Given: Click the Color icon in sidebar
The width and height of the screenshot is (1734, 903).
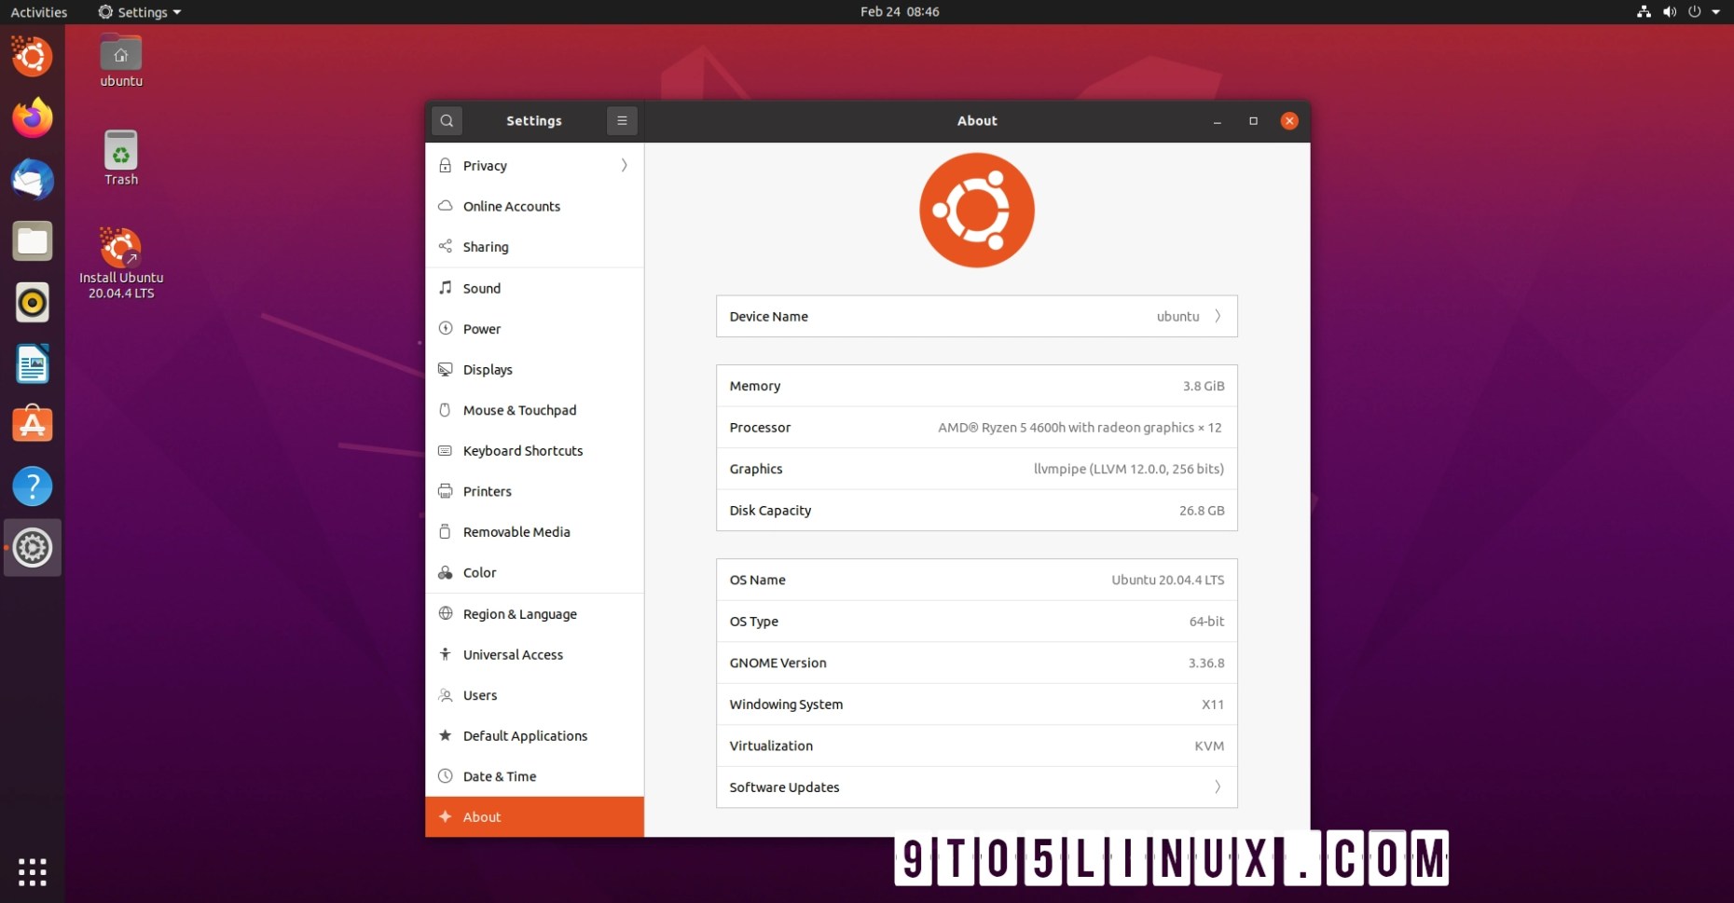Looking at the screenshot, I should click(446, 572).
